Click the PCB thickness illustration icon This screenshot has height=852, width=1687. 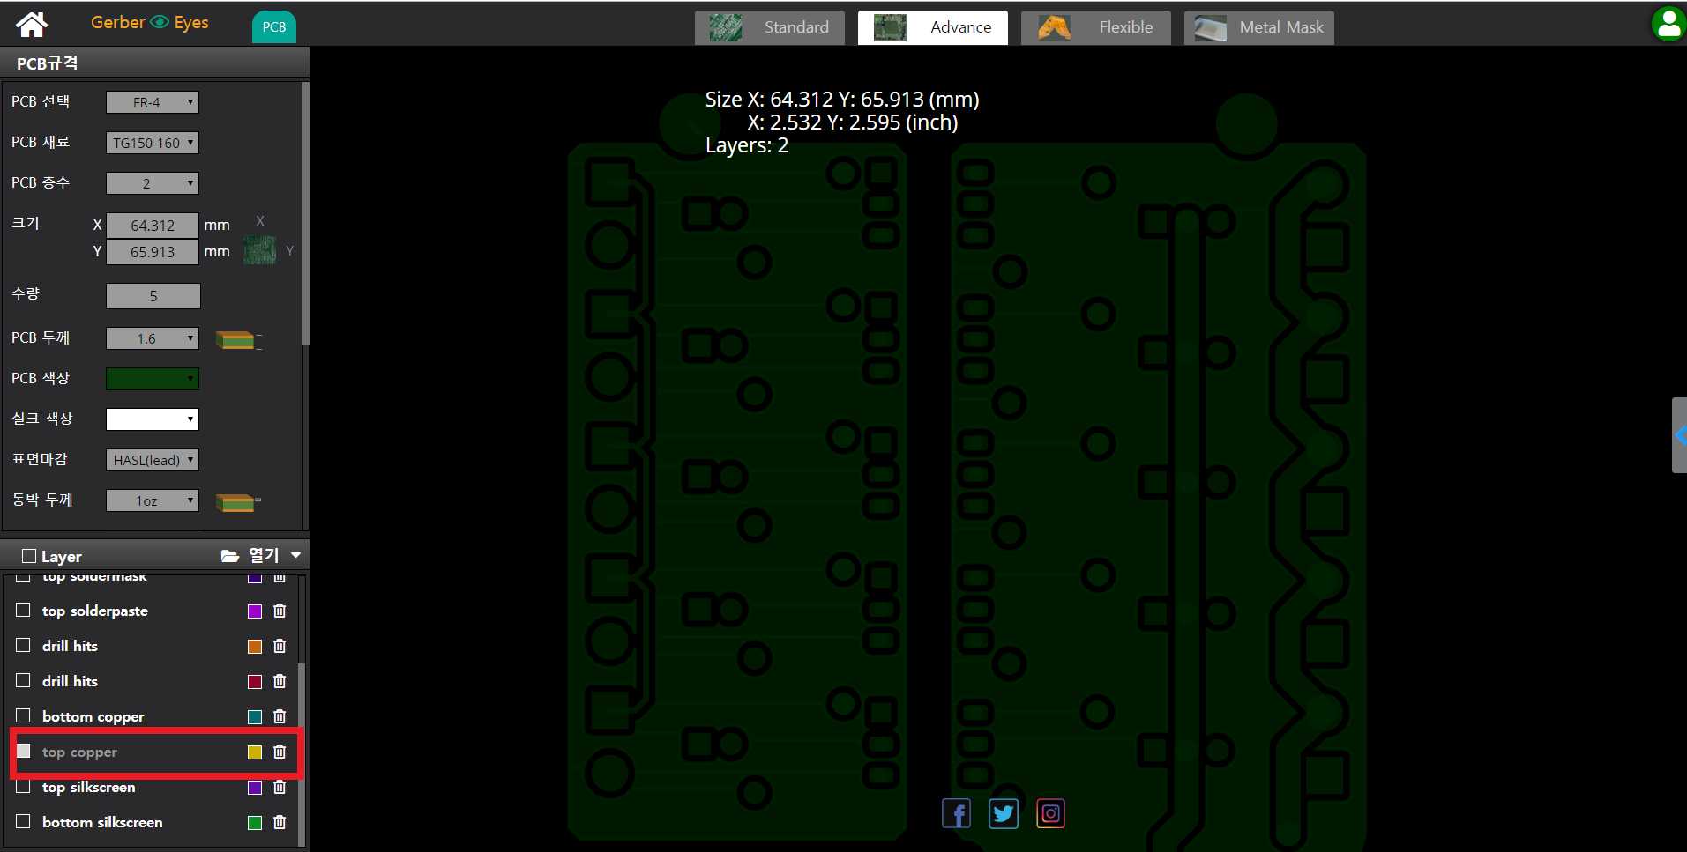point(238,339)
